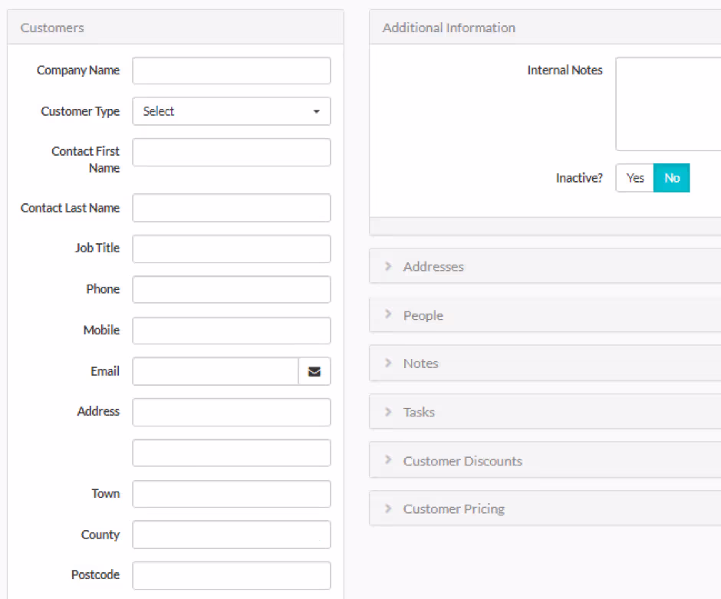The image size is (721, 599).
Task: Click into the Company Name field
Action: coord(232,71)
